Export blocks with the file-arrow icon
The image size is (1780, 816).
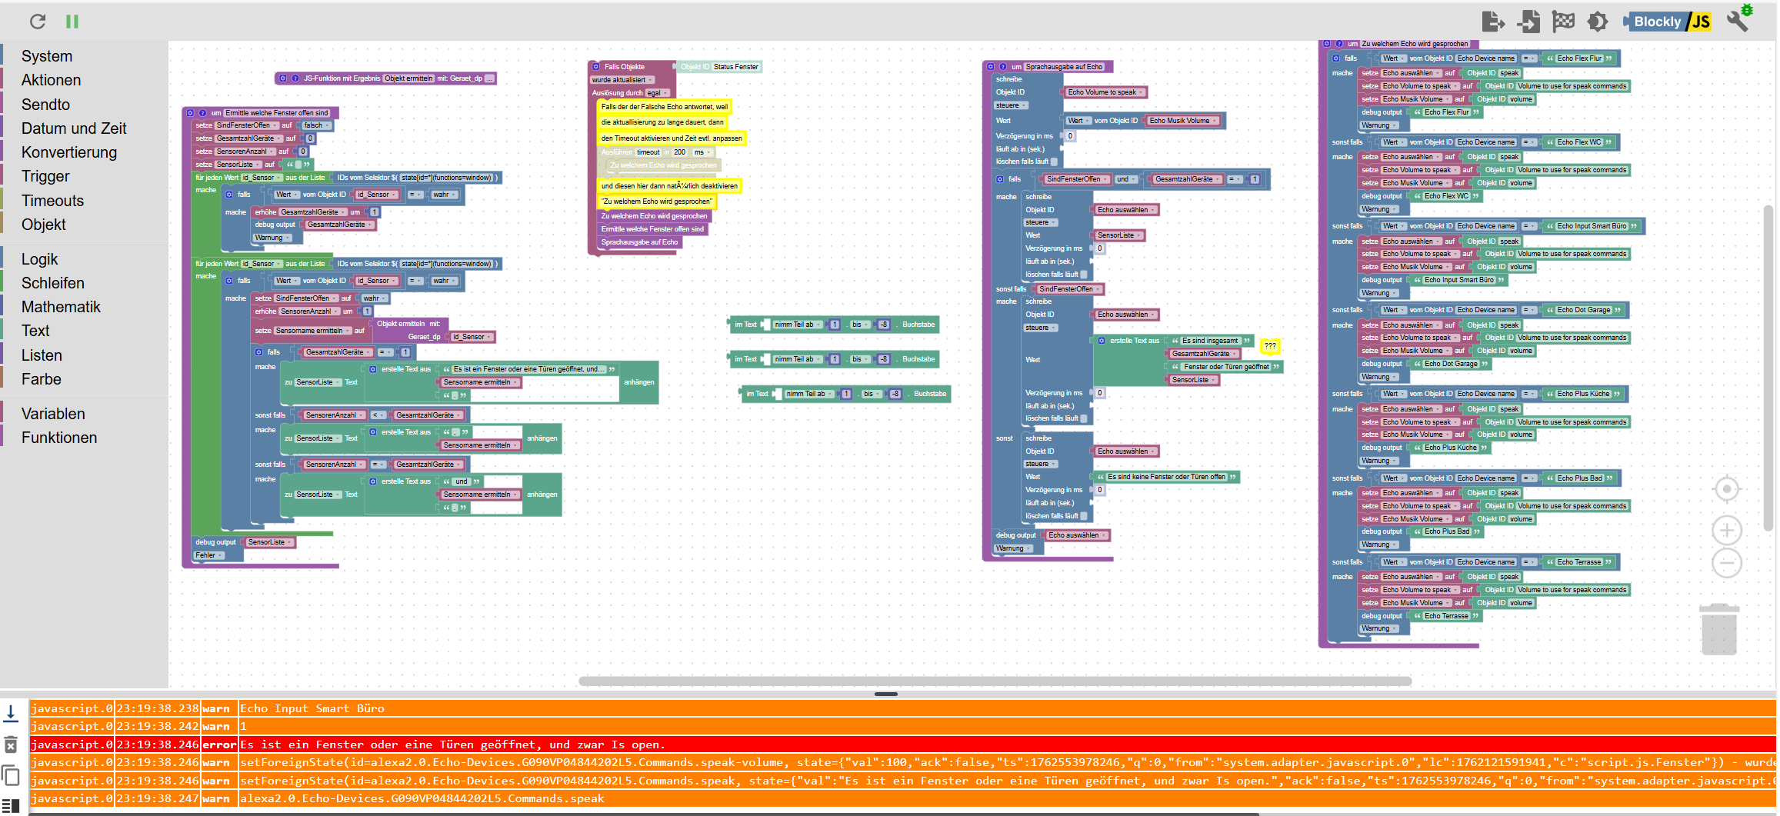(x=1492, y=22)
